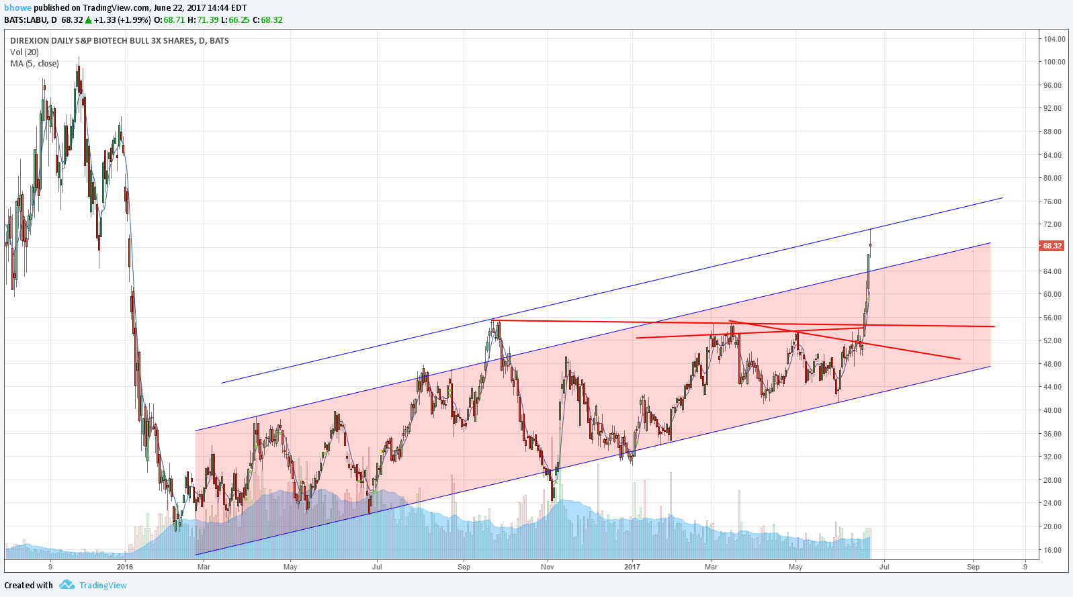Image resolution: width=1073 pixels, height=597 pixels.
Task: Click the 36.00 price axis label
Action: point(1053,434)
